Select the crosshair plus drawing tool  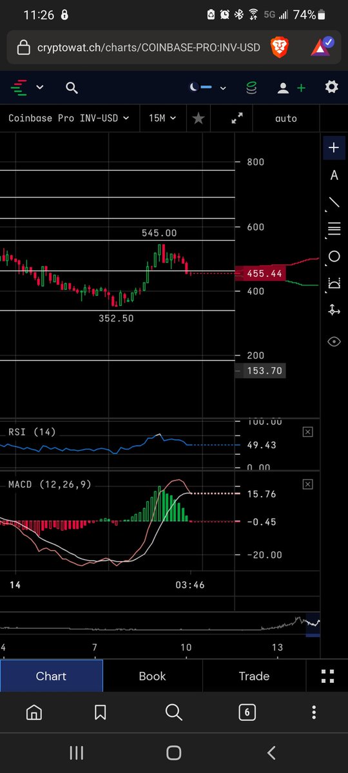pyautogui.click(x=334, y=148)
